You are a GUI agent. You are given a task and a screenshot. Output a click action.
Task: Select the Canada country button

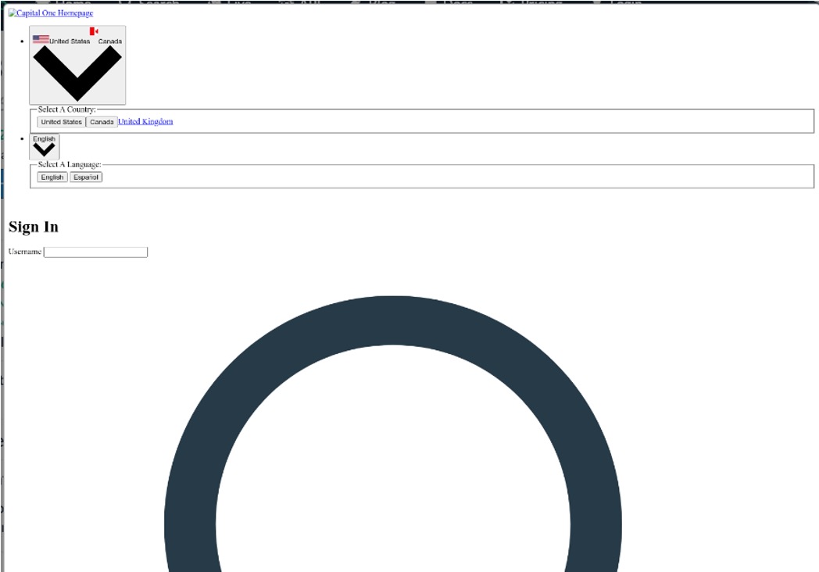[102, 122]
